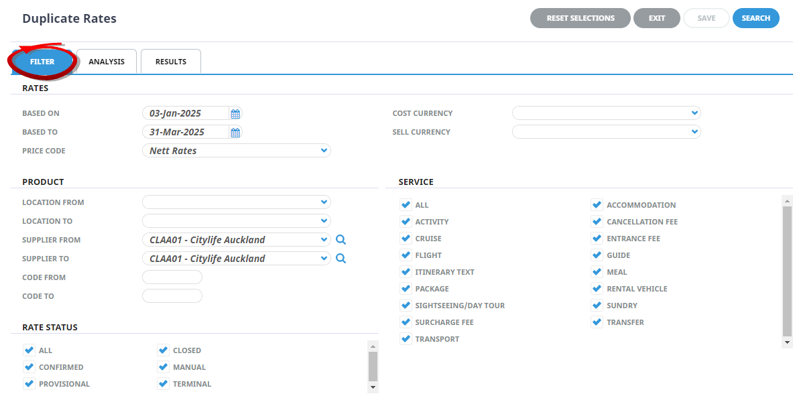Disable the Provisional rate status checkbox
Viewport: 793px width, 394px height.
[x=29, y=384]
